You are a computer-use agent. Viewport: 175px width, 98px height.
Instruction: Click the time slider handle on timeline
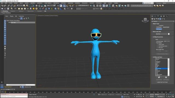pos(8,89)
